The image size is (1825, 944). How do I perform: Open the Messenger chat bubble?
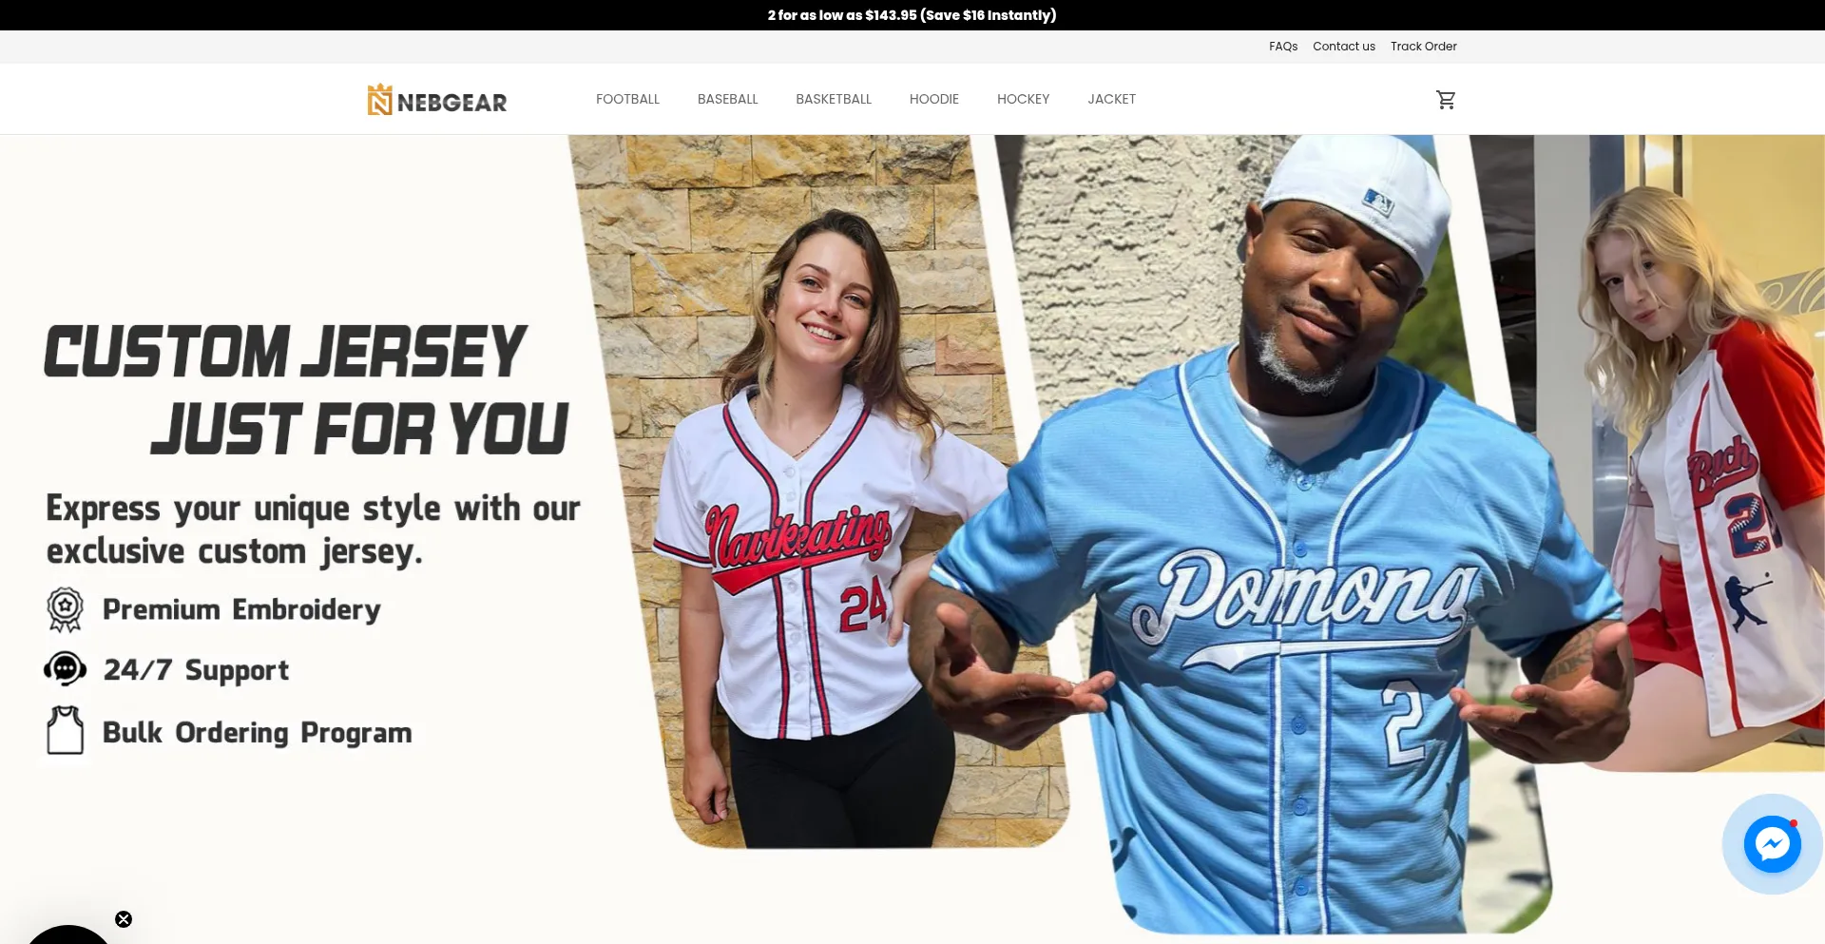[x=1772, y=844]
